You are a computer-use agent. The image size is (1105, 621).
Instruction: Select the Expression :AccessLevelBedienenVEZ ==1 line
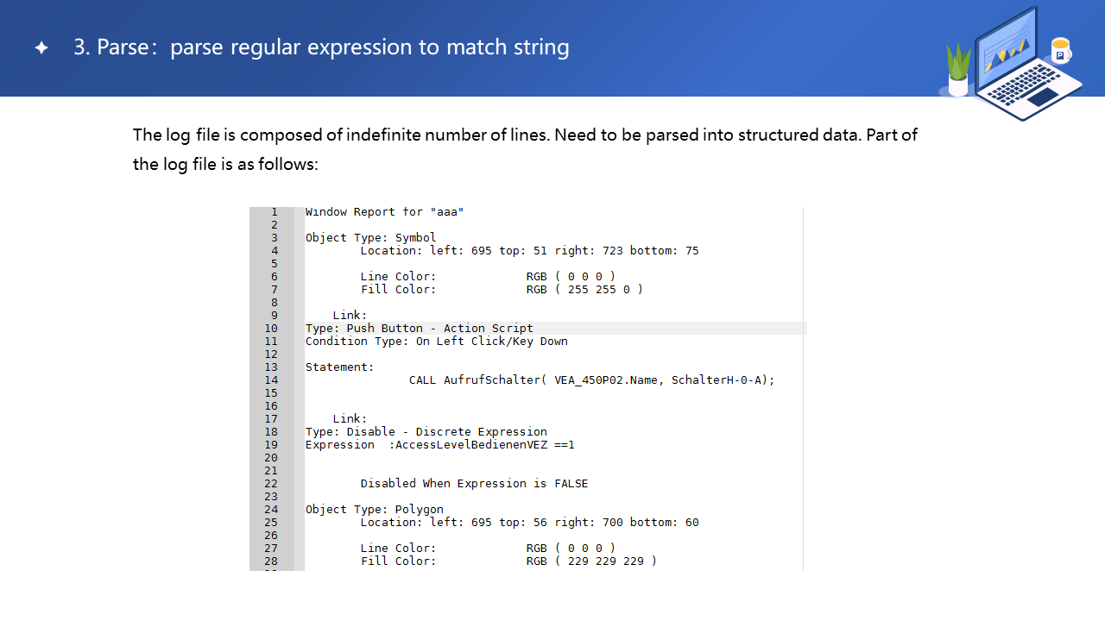point(439,445)
